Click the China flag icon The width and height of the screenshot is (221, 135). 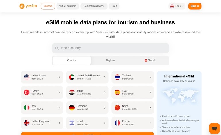coord(117,107)
